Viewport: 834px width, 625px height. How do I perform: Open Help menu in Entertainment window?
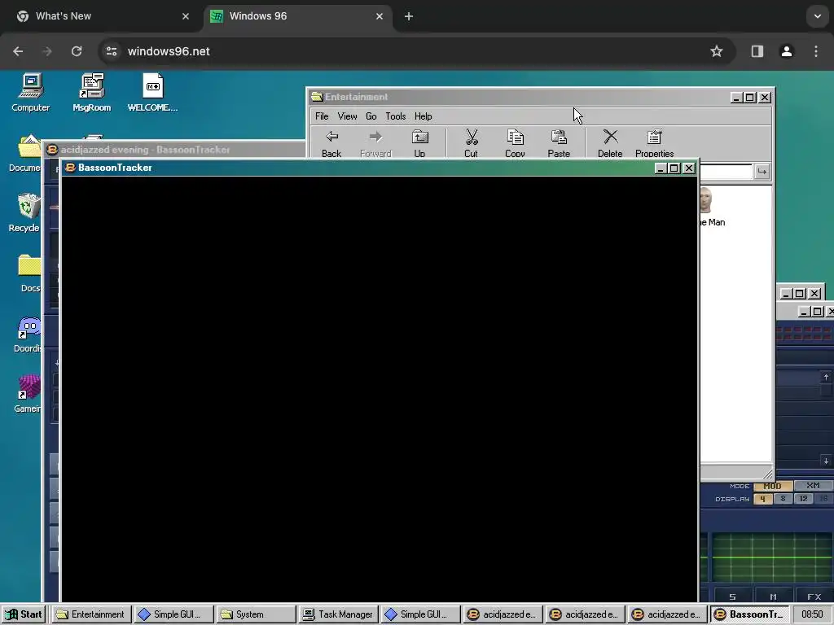pos(424,116)
